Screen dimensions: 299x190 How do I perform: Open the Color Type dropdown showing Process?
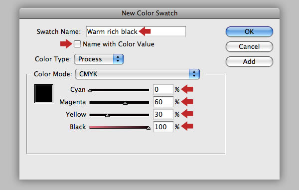(x=99, y=59)
